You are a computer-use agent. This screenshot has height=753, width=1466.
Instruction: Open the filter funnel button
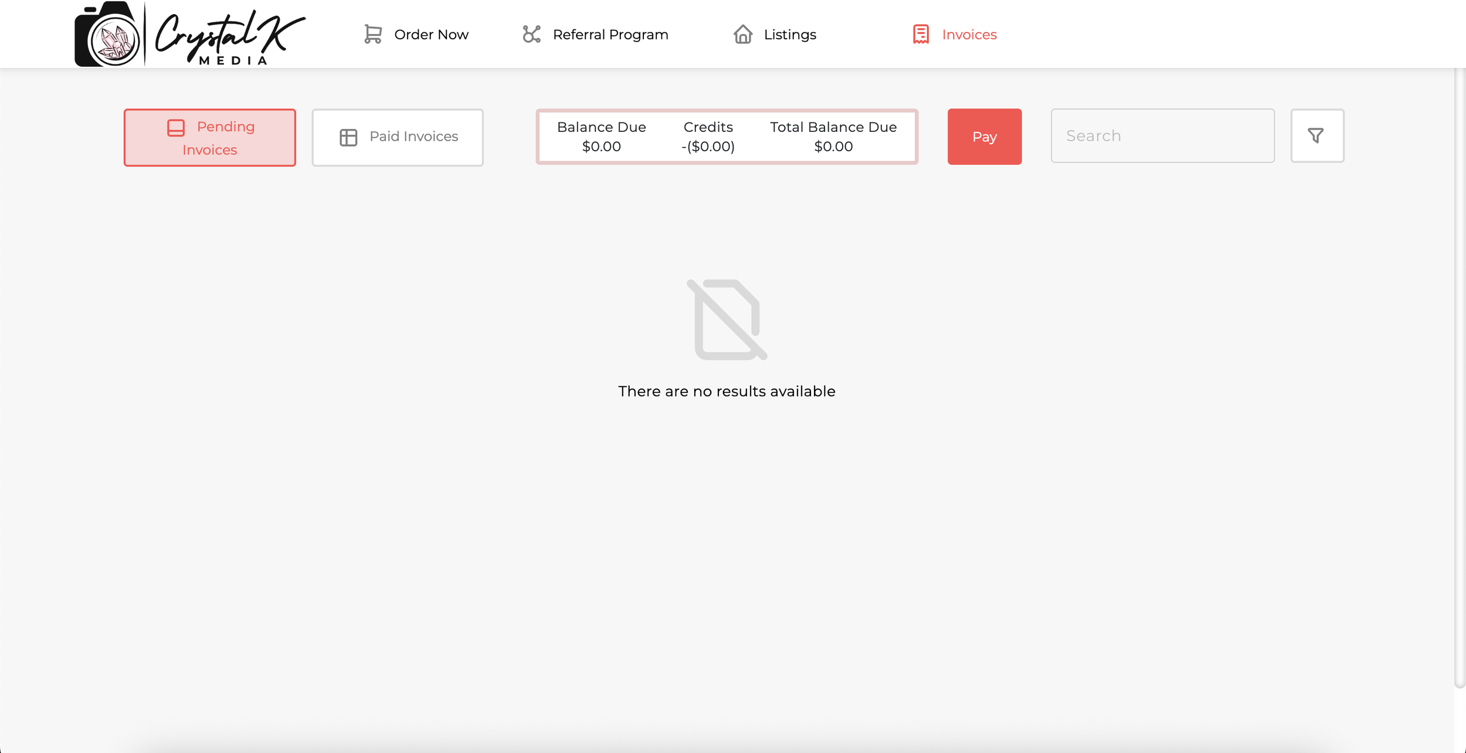click(x=1316, y=136)
